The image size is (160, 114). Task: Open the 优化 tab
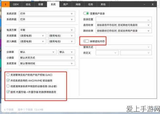tap(28, 4)
